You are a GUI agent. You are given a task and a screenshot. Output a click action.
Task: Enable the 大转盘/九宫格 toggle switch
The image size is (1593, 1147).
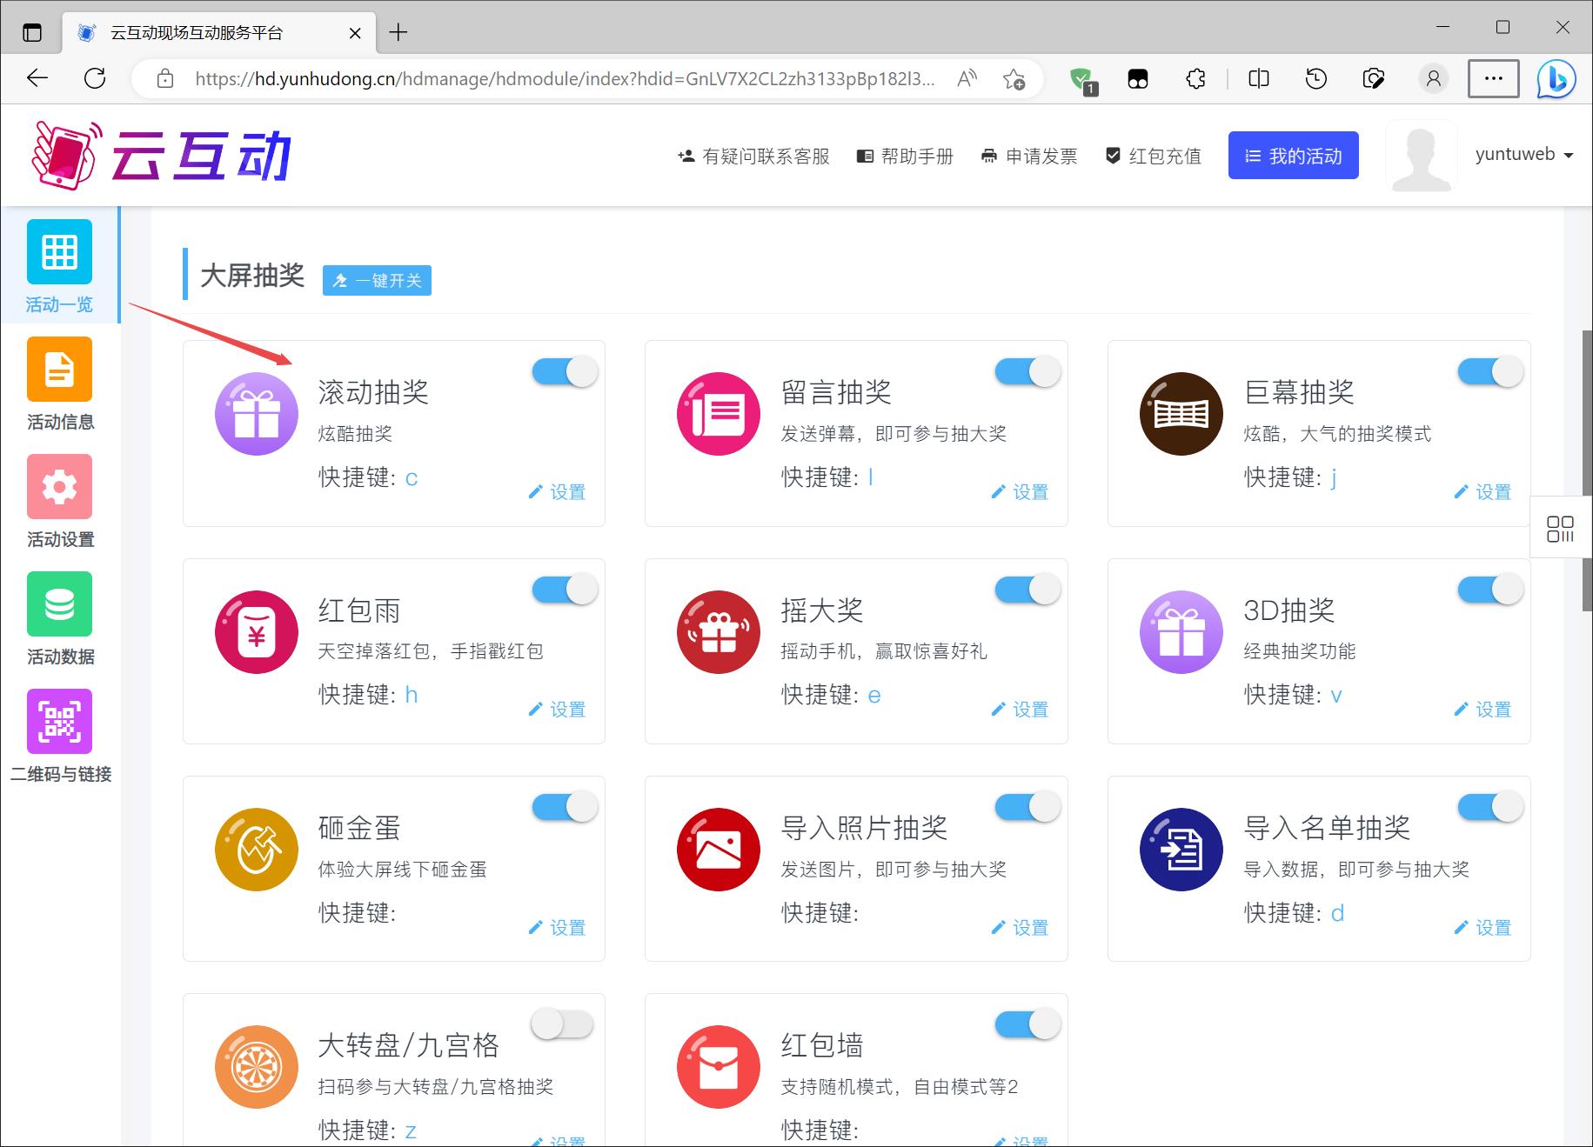tap(563, 1025)
